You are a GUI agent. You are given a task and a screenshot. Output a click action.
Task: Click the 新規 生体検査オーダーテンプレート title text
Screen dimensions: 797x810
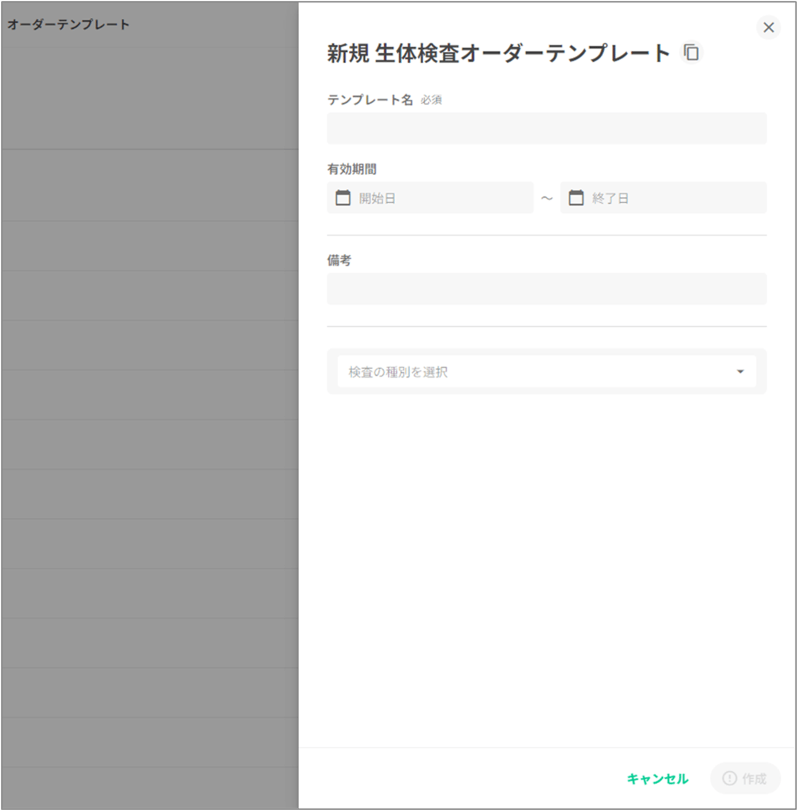tap(498, 53)
